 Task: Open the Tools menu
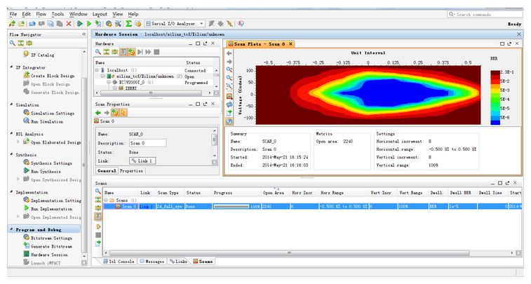coord(58,14)
